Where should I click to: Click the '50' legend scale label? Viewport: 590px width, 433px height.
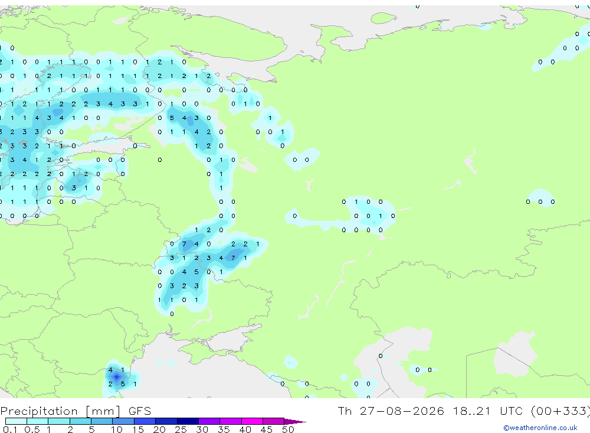[289, 429]
